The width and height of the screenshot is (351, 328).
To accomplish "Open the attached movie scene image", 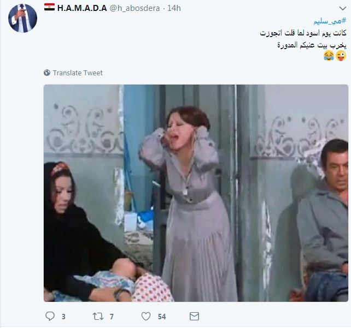I will (196, 193).
